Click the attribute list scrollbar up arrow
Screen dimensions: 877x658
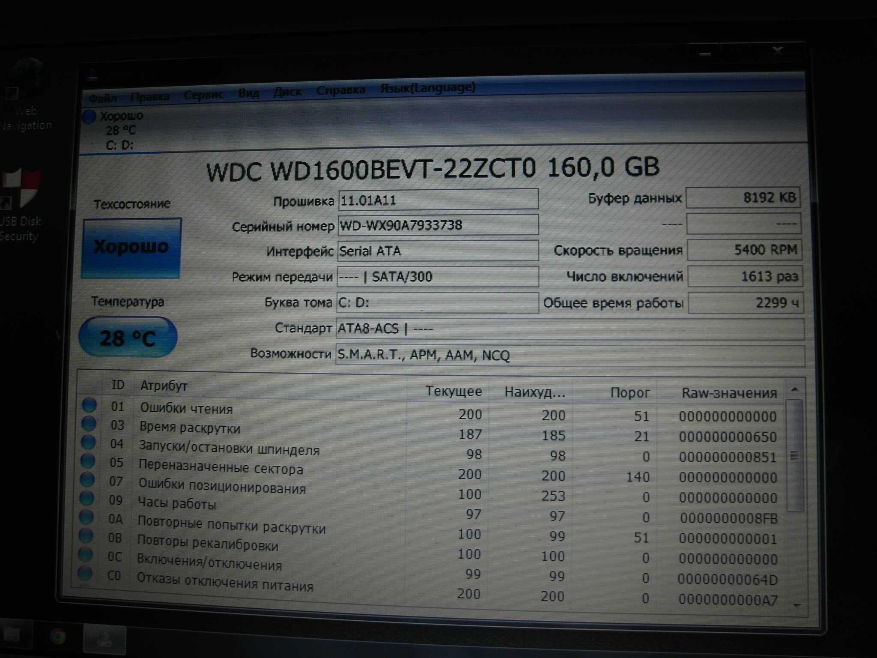(795, 389)
